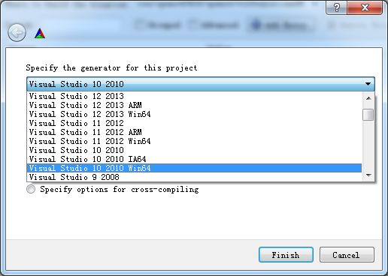Image resolution: width=388 pixels, height=276 pixels.
Task: Click the back arrow button
Action: pos(17,32)
